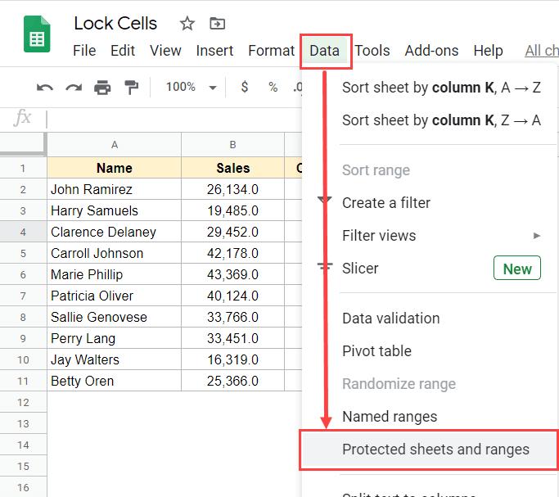
Task: Open Named ranges menu item
Action: click(430, 417)
